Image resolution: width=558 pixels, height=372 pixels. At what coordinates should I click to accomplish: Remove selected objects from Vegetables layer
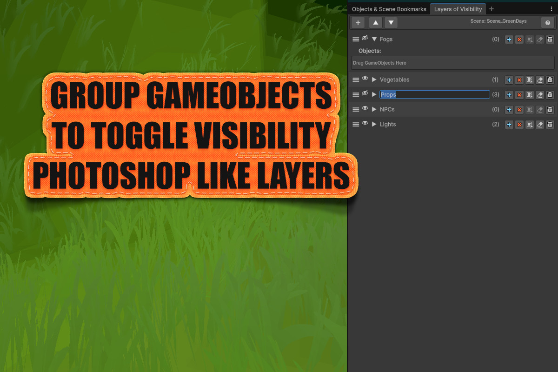[519, 80]
